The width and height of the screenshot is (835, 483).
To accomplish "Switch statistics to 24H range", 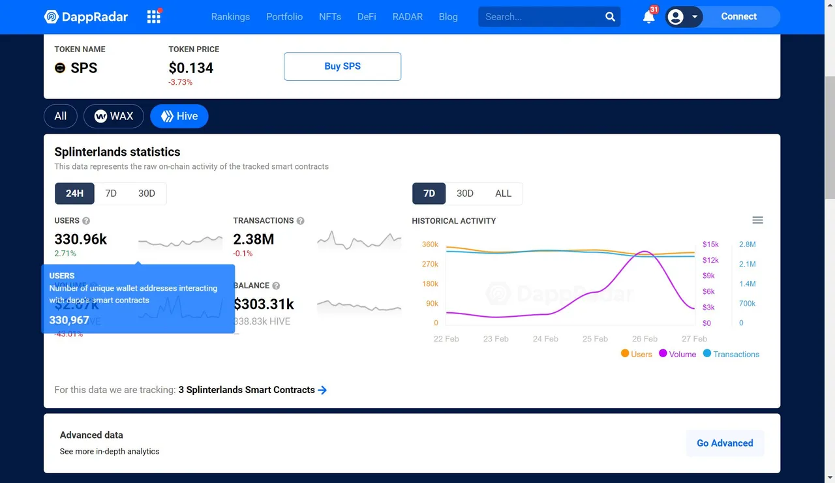I will coord(74,194).
